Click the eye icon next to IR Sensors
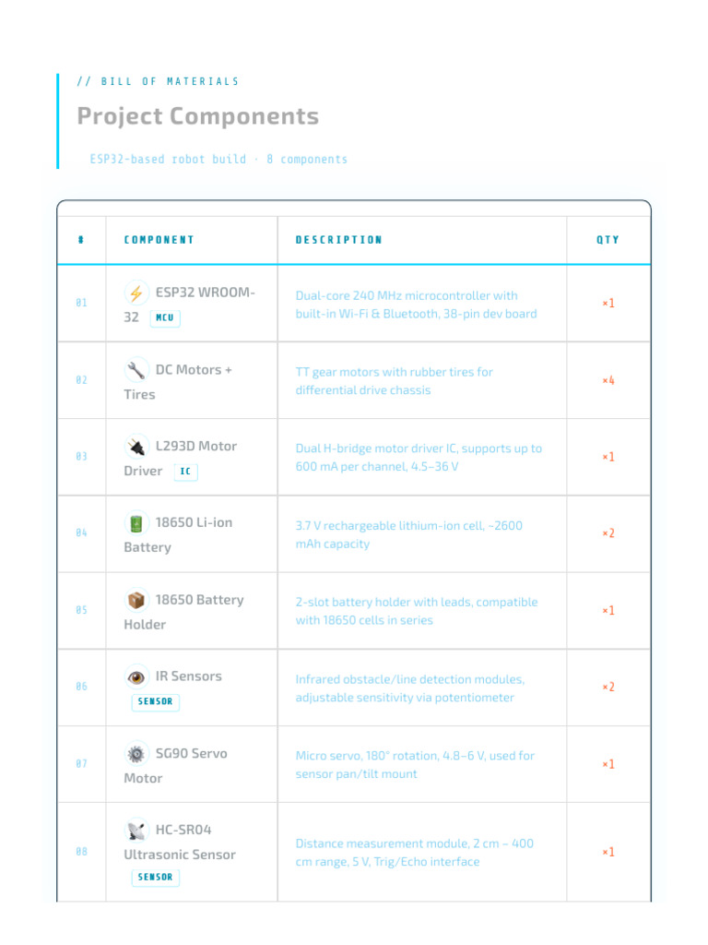708x945 pixels. tap(136, 676)
